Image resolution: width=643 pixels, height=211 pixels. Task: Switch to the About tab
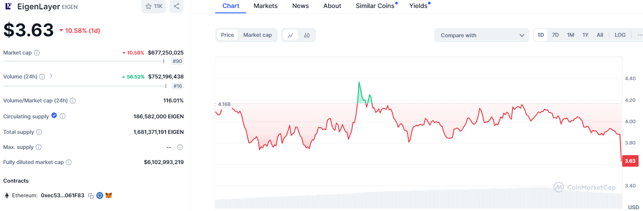[x=332, y=6]
